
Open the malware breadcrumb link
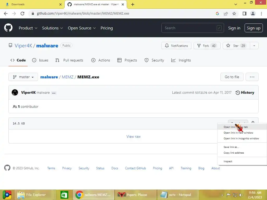click(x=49, y=77)
